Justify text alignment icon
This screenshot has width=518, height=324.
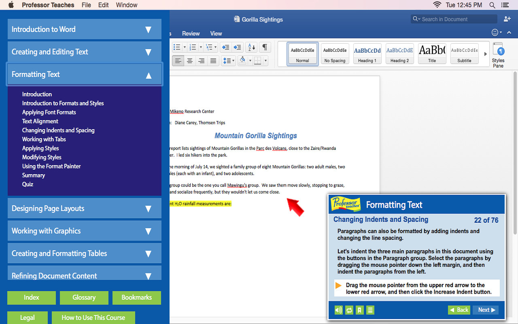213,61
